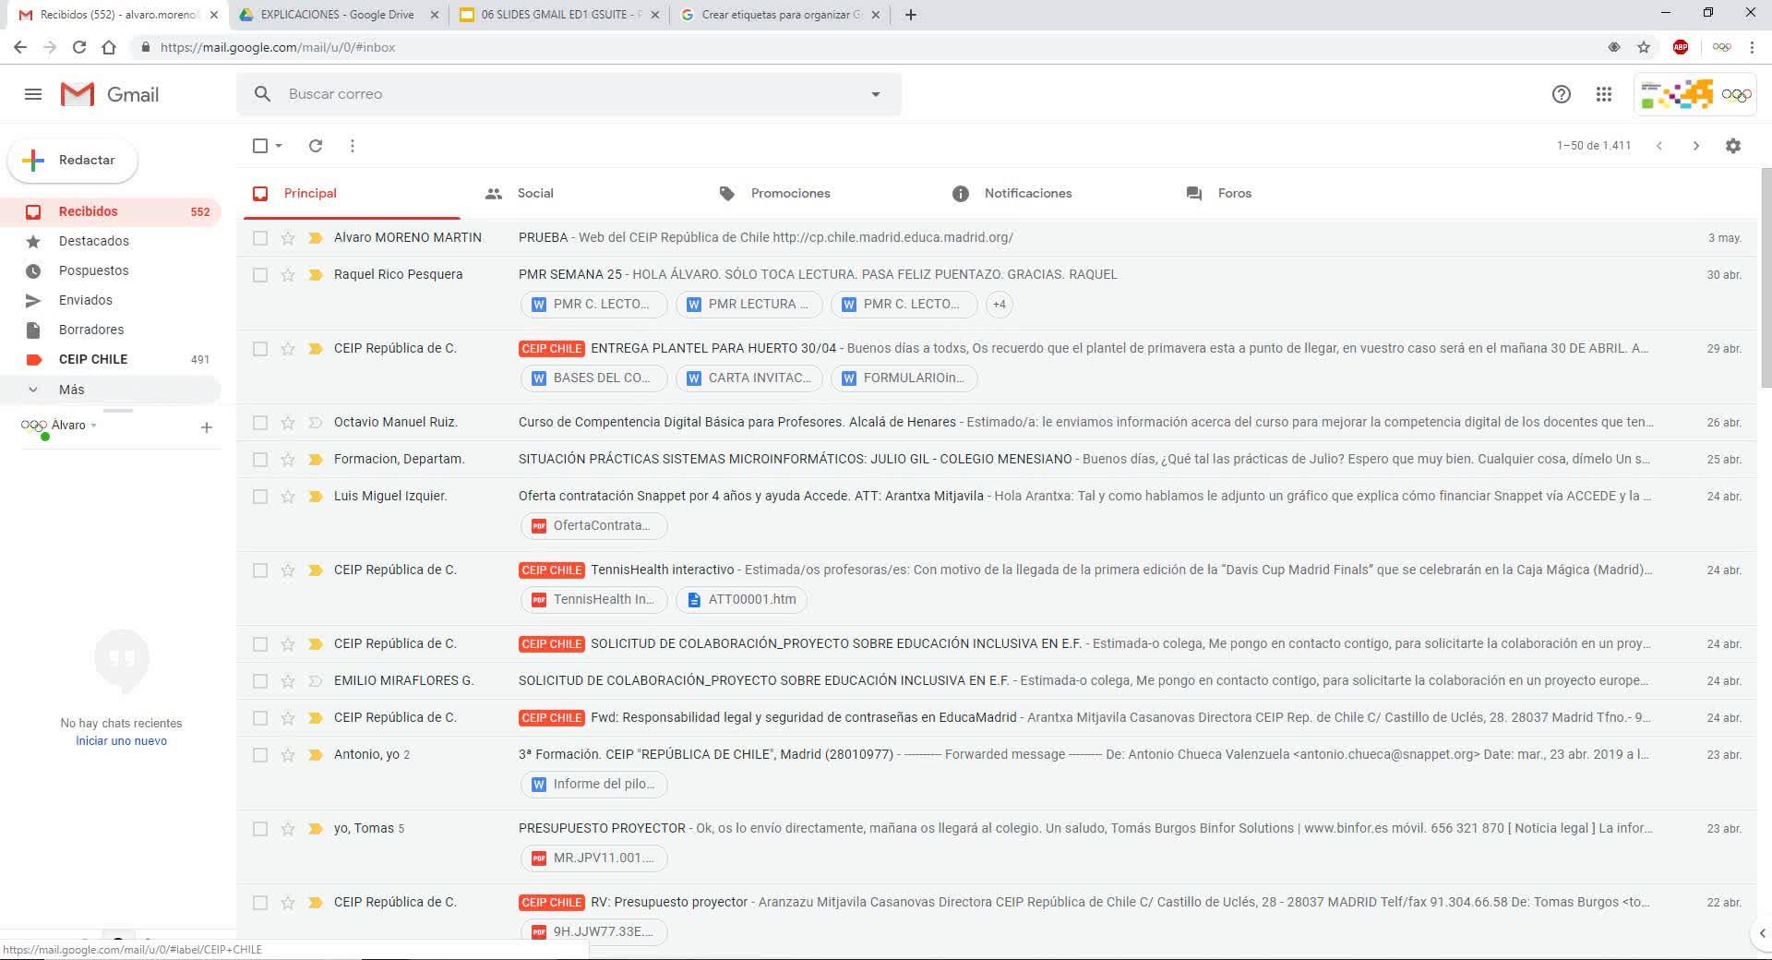Click the Redactar compose button

(x=73, y=161)
